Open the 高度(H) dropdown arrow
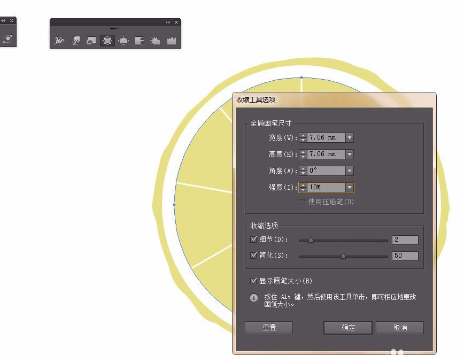Image resolution: width=464 pixels, height=355 pixels. [x=350, y=155]
